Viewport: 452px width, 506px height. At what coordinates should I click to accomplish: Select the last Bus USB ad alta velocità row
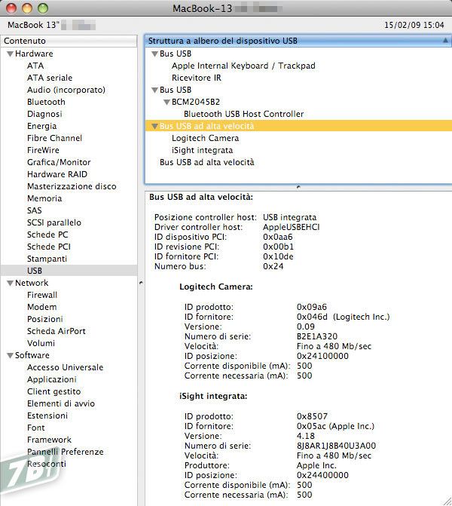coord(207,162)
